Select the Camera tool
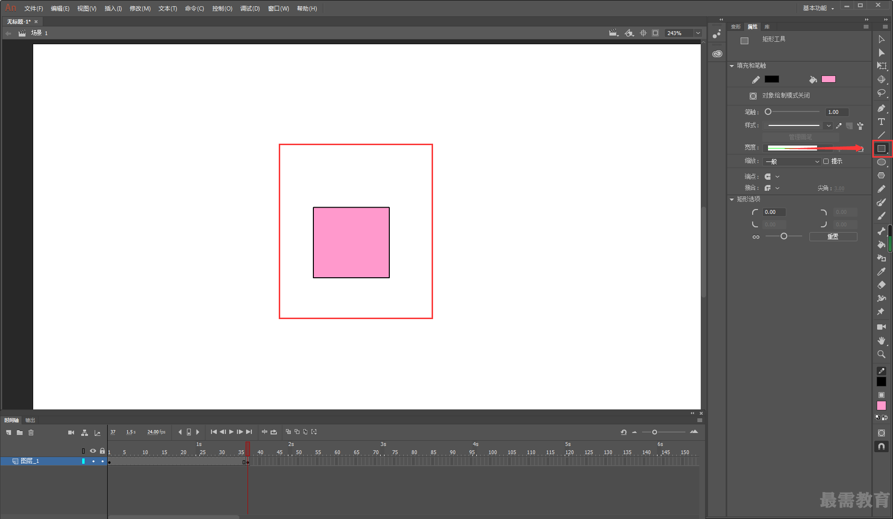 881,327
